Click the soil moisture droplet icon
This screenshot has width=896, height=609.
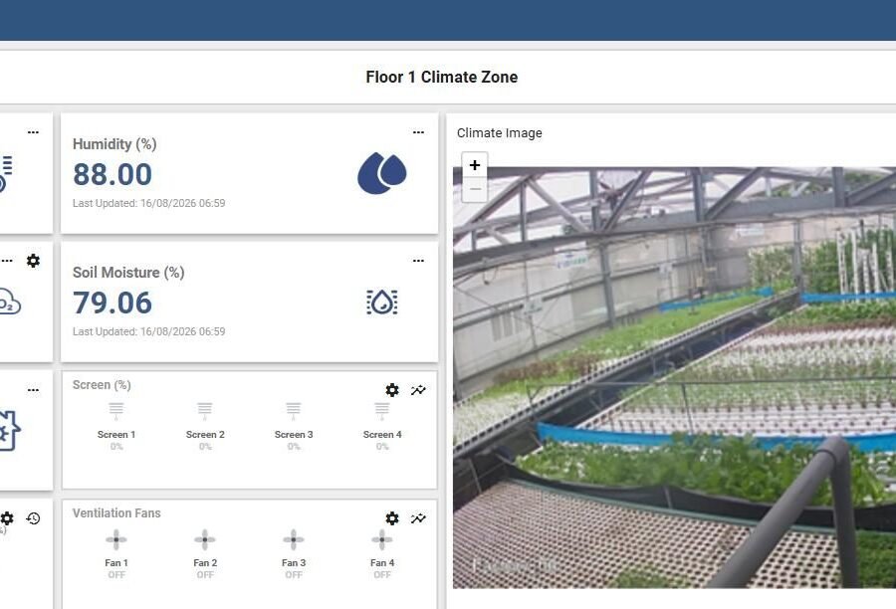pyautogui.click(x=381, y=303)
